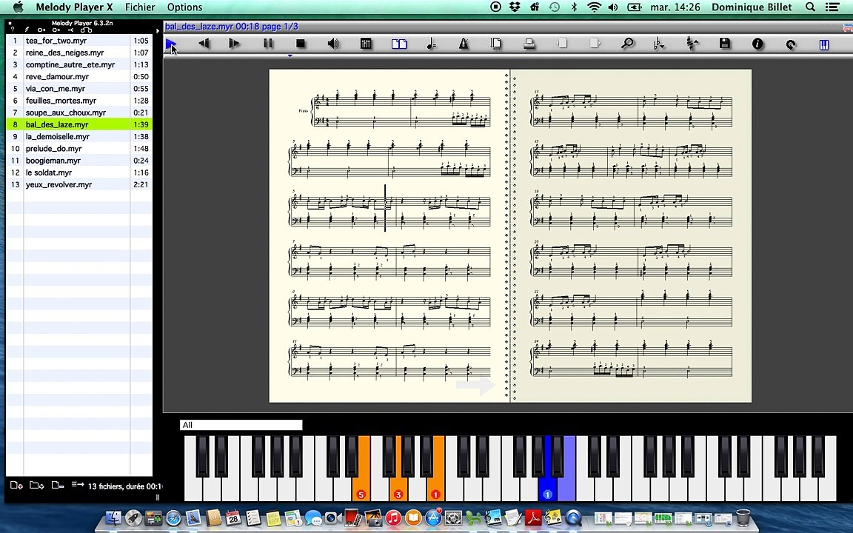Click the floppy disk save icon
853x533 pixels.
[725, 44]
